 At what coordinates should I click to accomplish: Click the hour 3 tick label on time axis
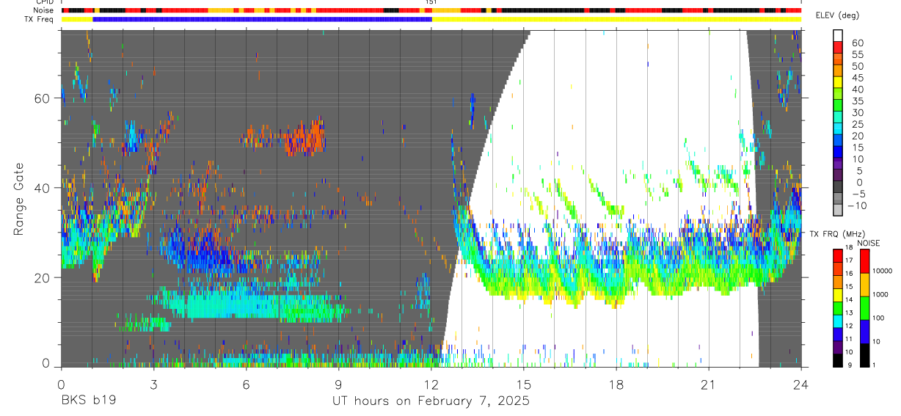click(x=153, y=384)
